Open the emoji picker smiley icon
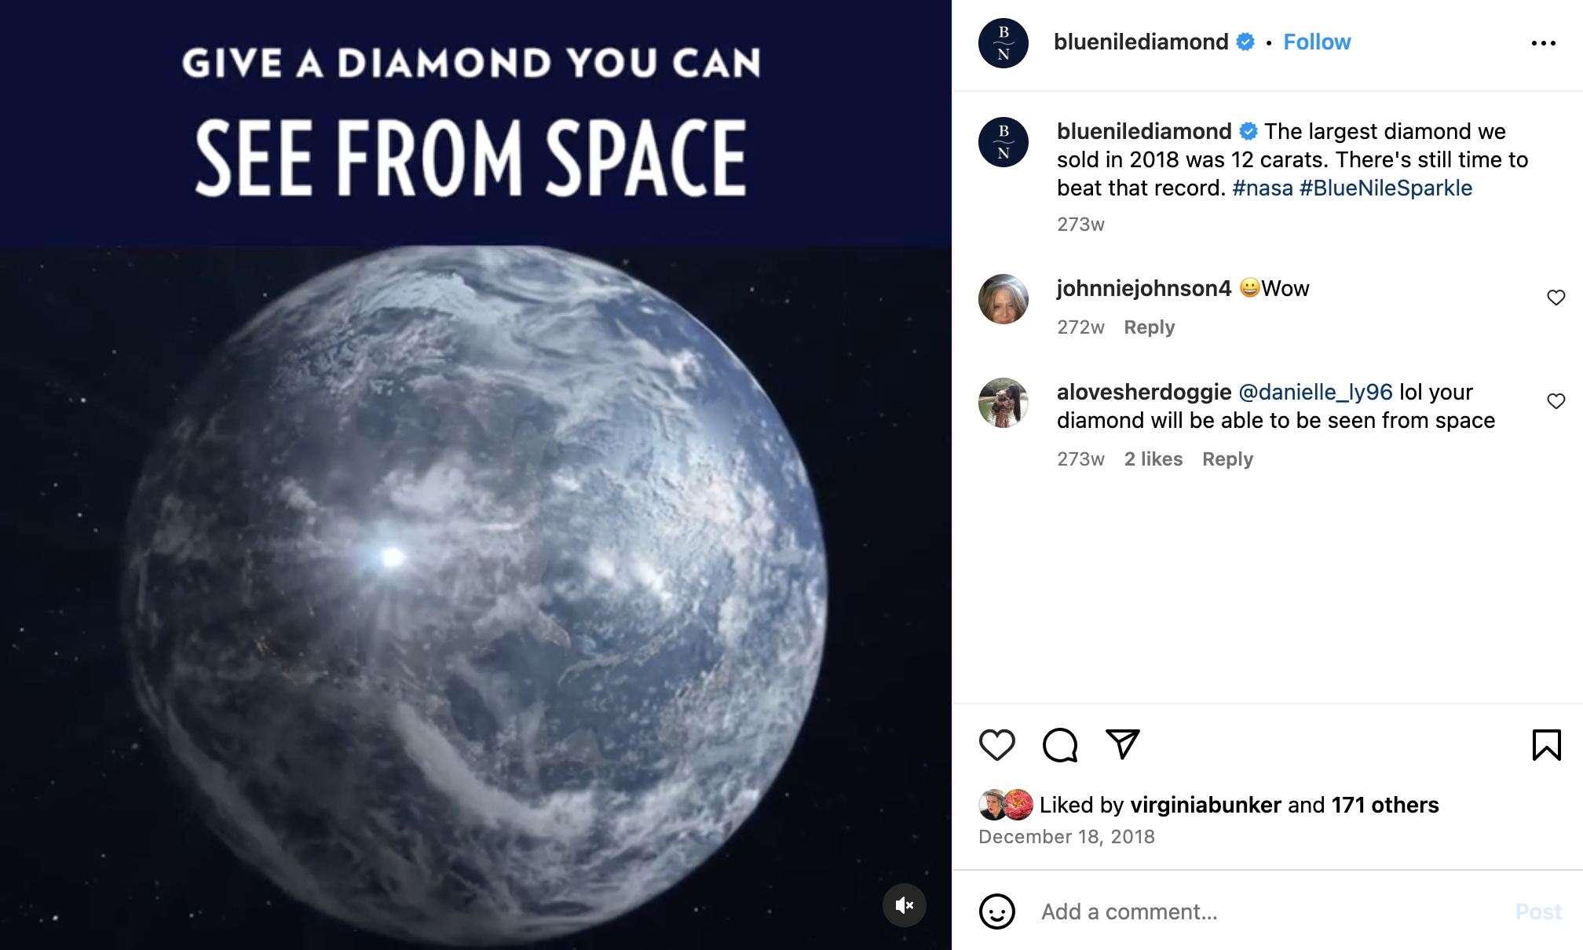Image resolution: width=1583 pixels, height=950 pixels. point(997,912)
